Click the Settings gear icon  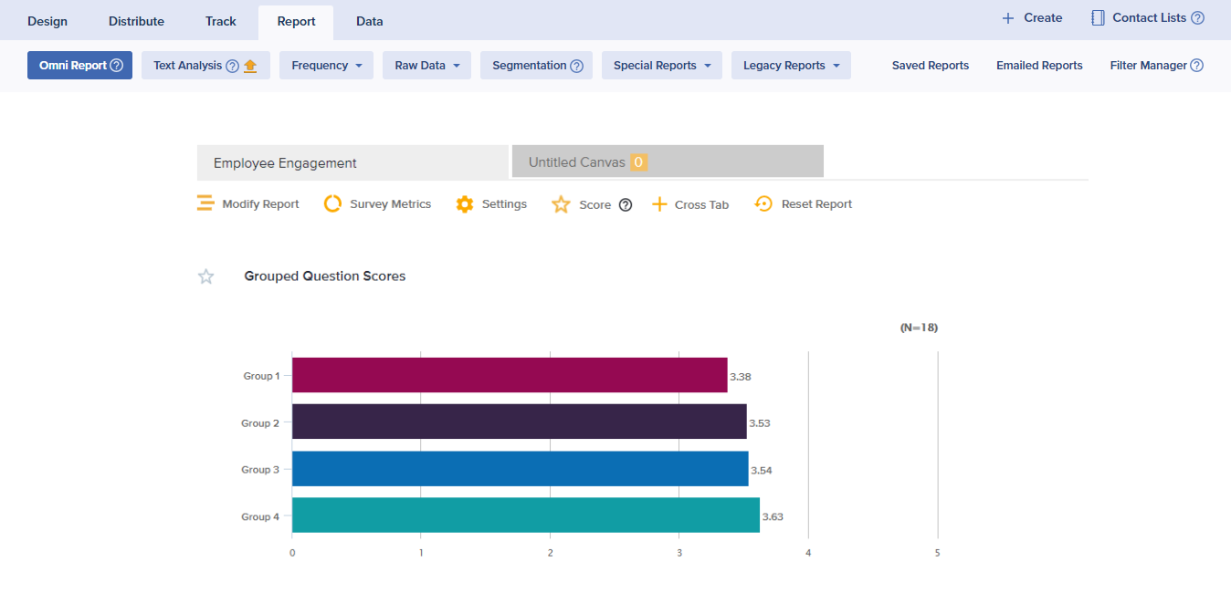[x=465, y=204]
